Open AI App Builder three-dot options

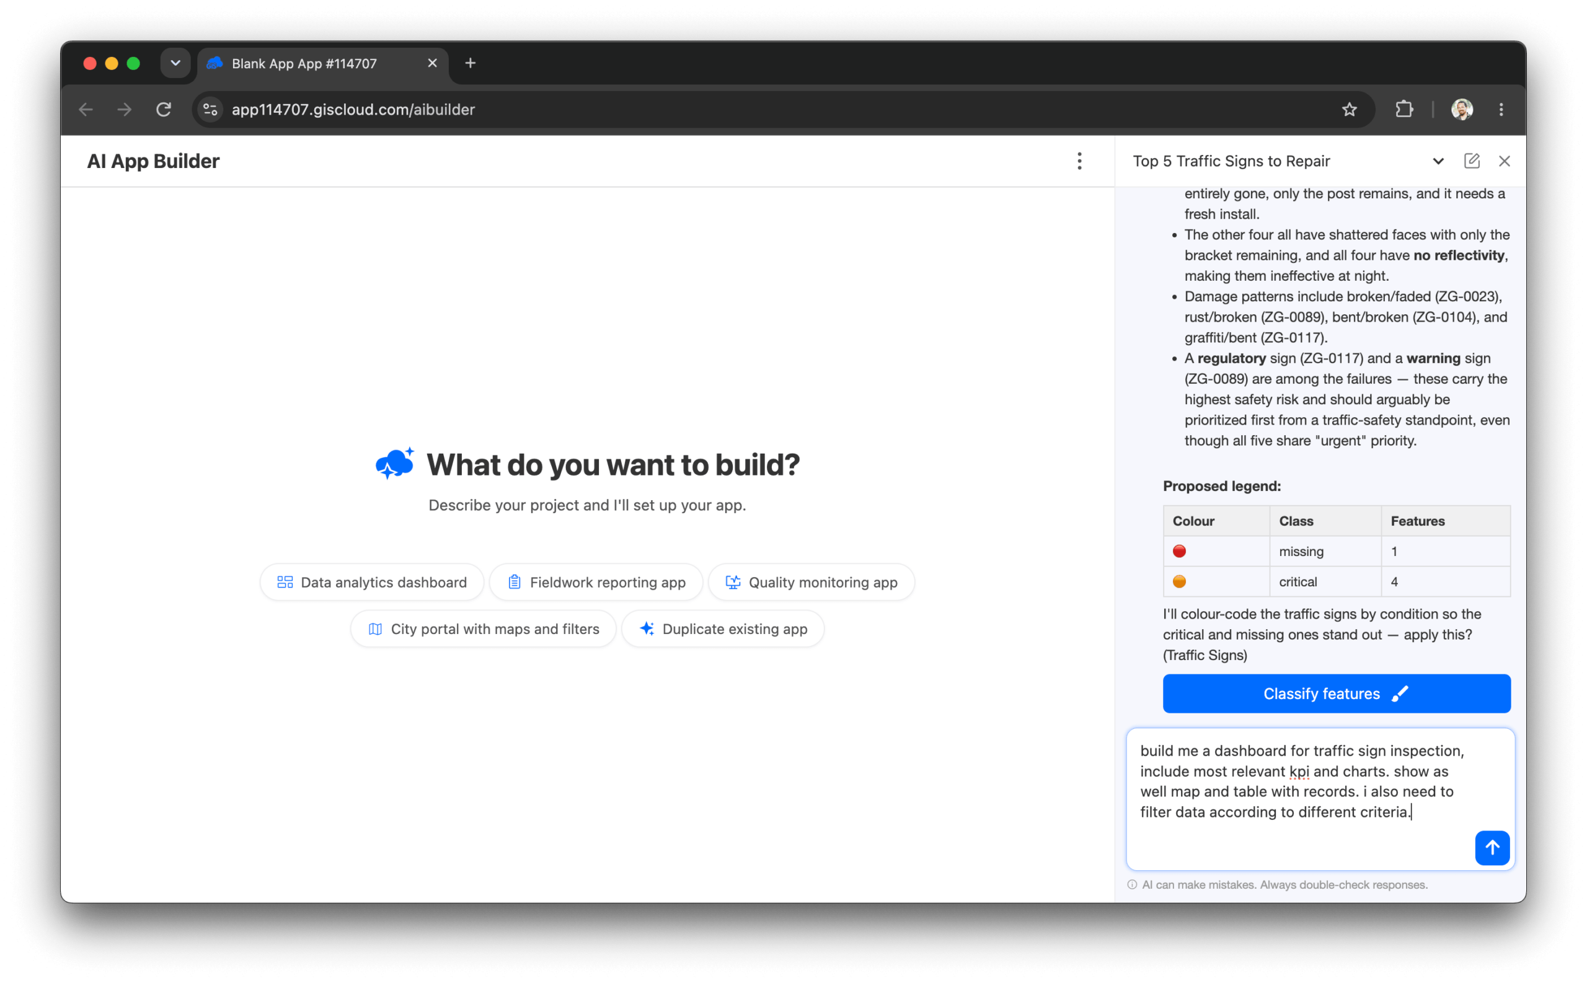pyautogui.click(x=1079, y=161)
